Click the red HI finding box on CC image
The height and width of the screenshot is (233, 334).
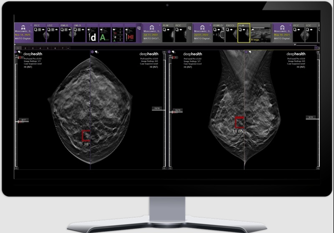[x=86, y=136]
